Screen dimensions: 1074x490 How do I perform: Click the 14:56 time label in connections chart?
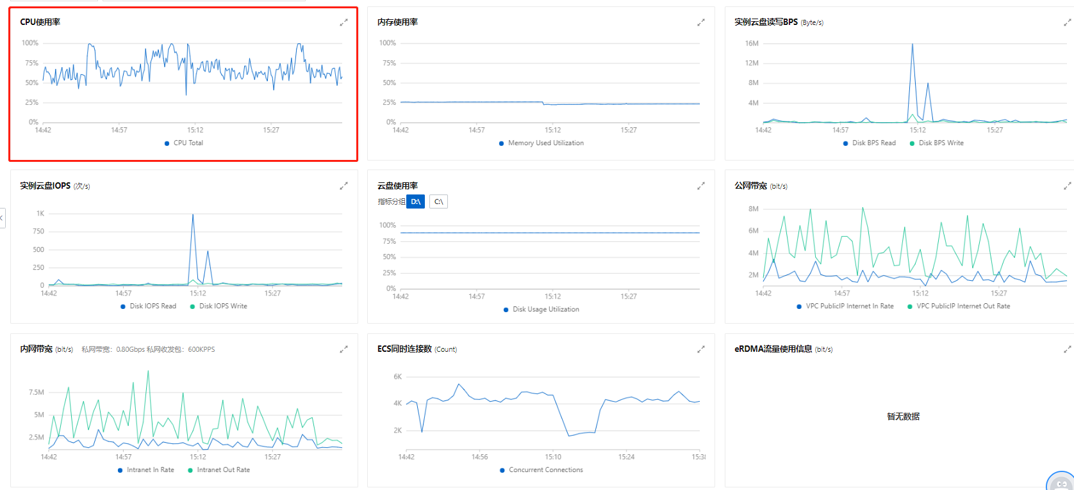479,457
